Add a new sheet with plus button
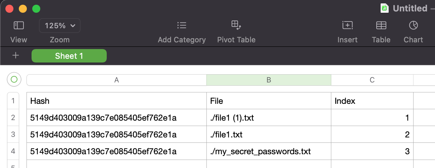The height and width of the screenshot is (168, 435). tap(15, 56)
